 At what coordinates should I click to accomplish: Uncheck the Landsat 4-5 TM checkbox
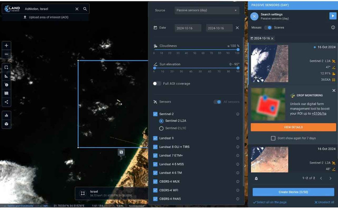[x=155, y=173]
